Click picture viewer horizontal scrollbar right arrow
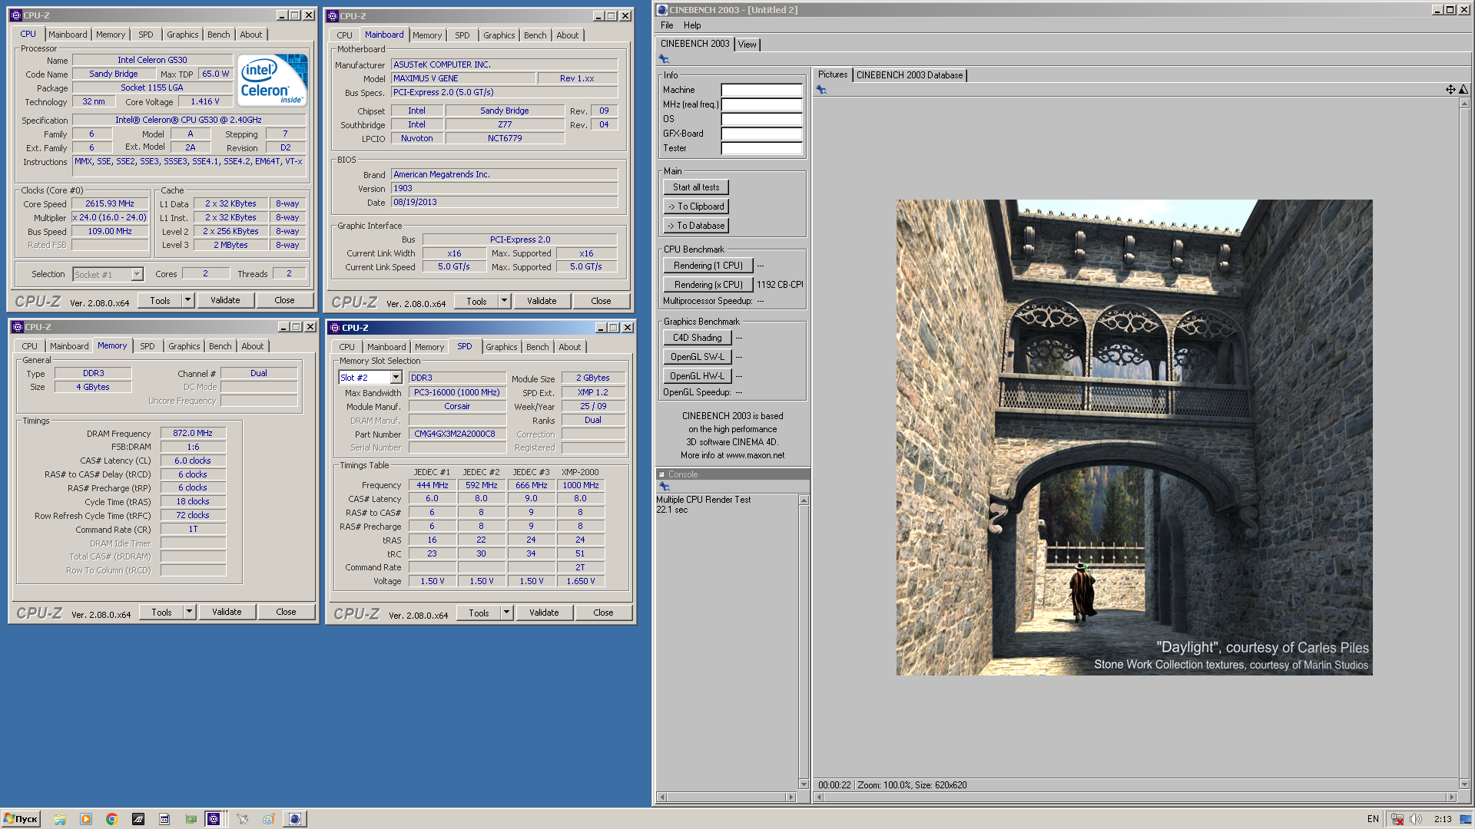Image resolution: width=1475 pixels, height=829 pixels. (1451, 797)
